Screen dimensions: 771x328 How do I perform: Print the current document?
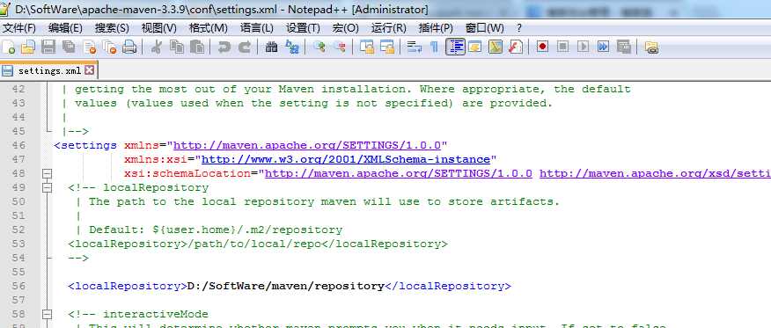(x=129, y=47)
